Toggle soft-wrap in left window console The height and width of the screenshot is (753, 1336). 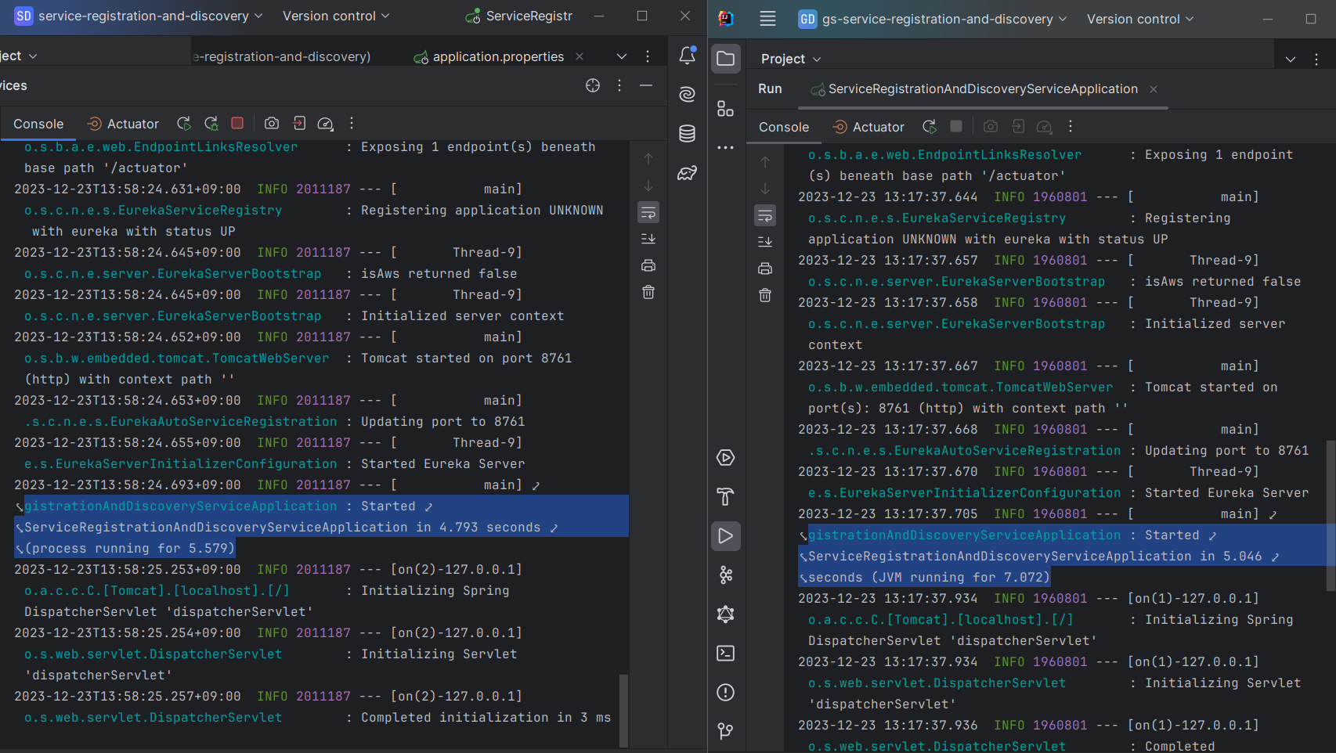point(648,212)
